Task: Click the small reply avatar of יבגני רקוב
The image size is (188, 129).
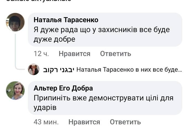Action: pos(34,70)
